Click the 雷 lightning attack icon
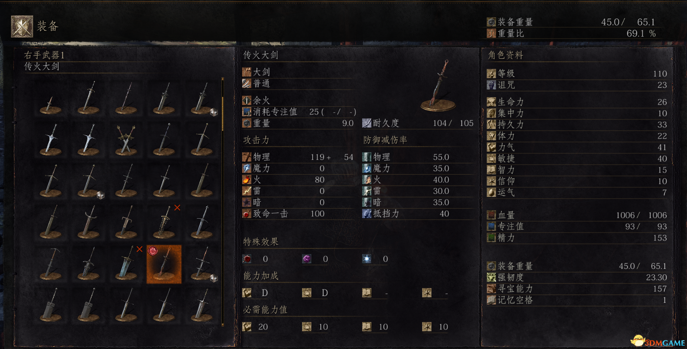This screenshot has height=349, width=687. click(x=247, y=191)
